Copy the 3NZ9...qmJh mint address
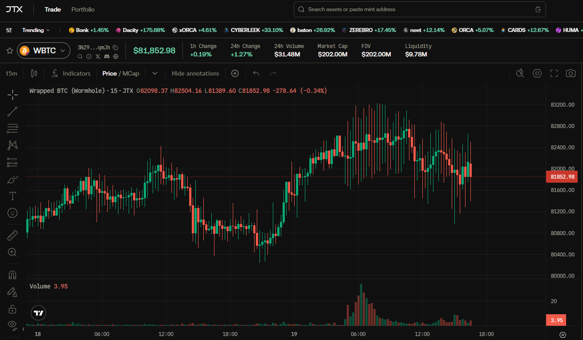 (115, 48)
